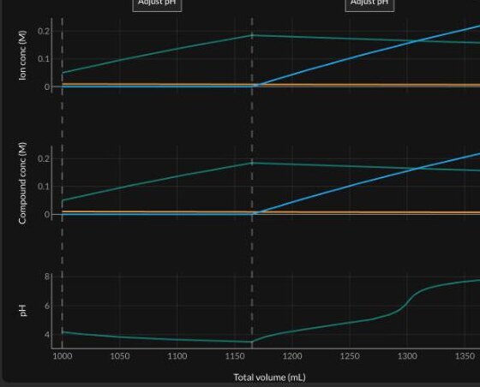
Task: Click the 8 tick on pH axis
Action: point(46,277)
